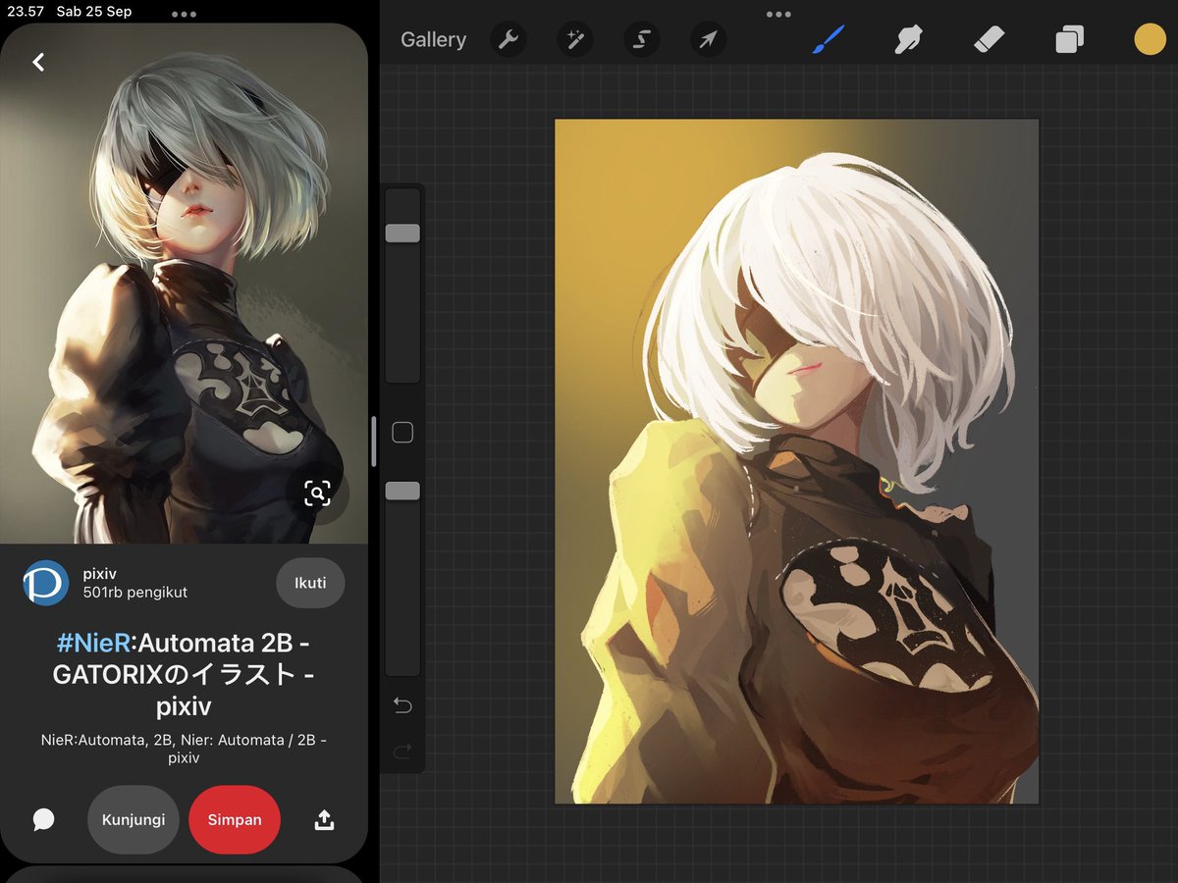
Task: Tap the painting canvas in Procreate
Action: 796,461
